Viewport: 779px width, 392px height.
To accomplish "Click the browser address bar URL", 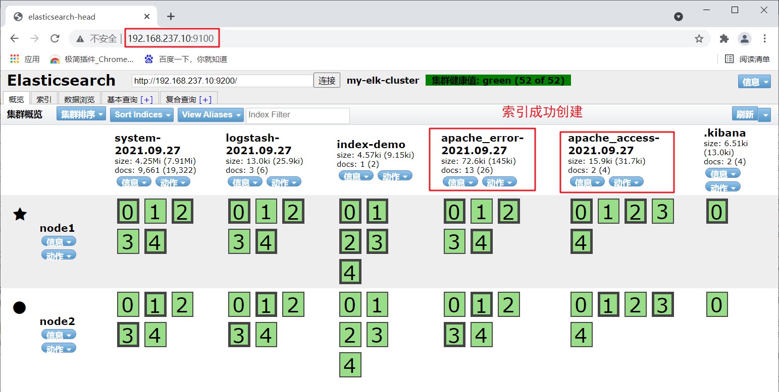I will pos(171,38).
